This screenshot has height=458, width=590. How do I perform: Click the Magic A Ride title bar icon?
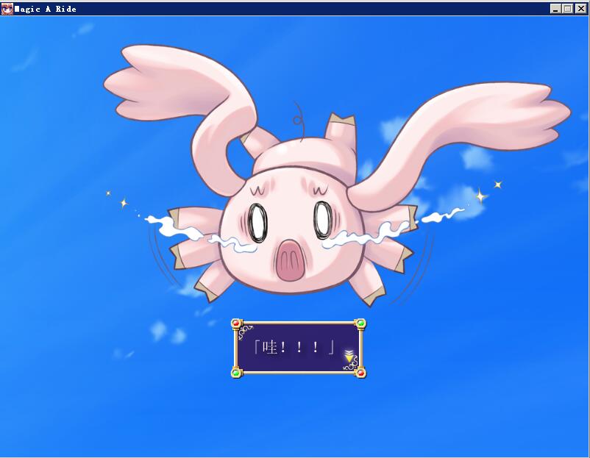(x=7, y=9)
